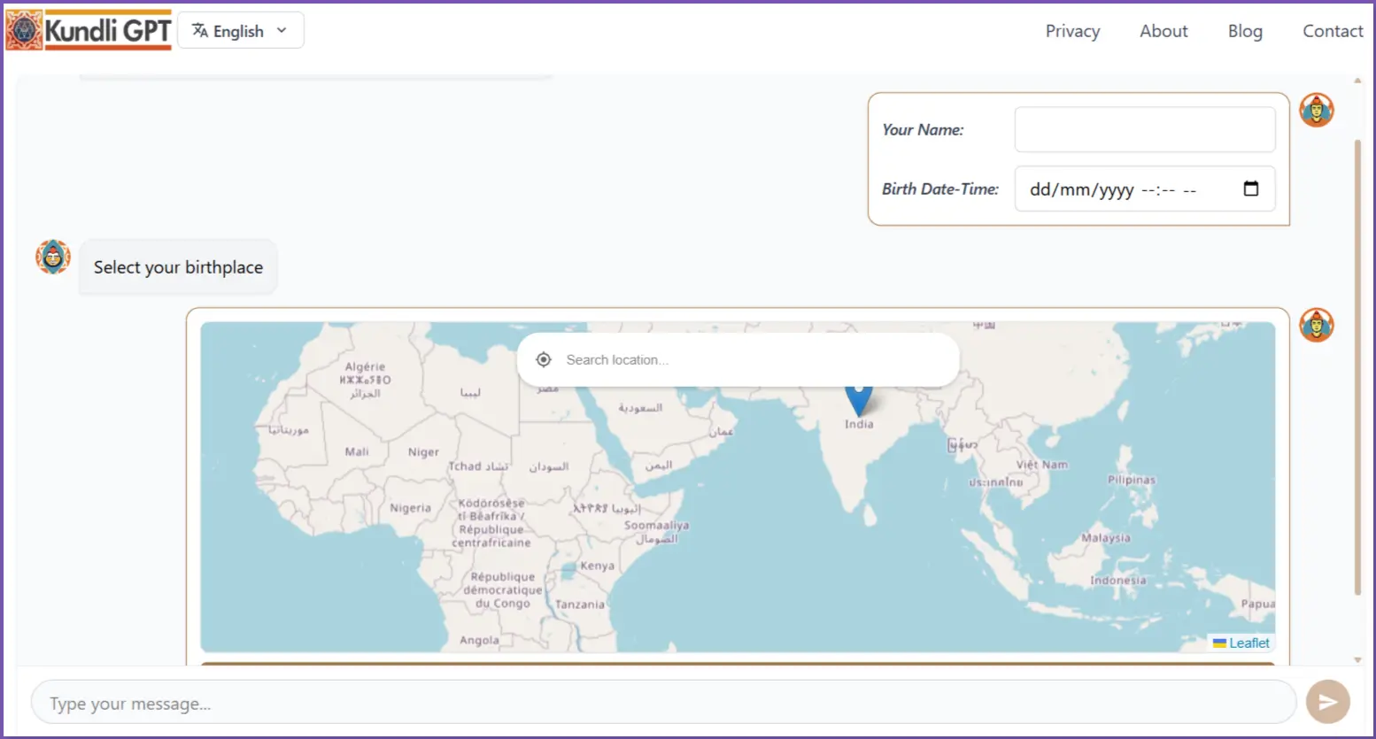Screen dimensions: 1376x739
Task: Open the Blog link
Action: pos(1244,31)
